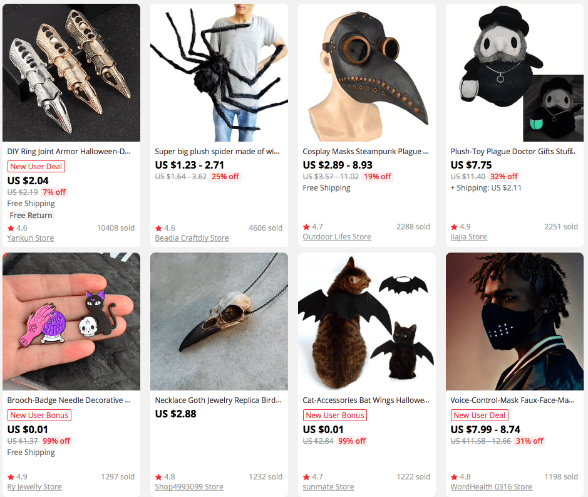
Task: View the Voice-Control-Mask product photo
Action: click(515, 322)
